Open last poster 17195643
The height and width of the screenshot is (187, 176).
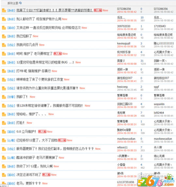point(160,26)
